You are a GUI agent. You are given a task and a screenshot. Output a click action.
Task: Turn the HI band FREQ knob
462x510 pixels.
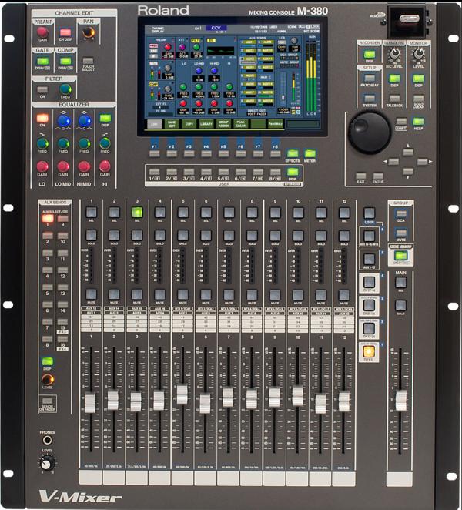coord(105,143)
